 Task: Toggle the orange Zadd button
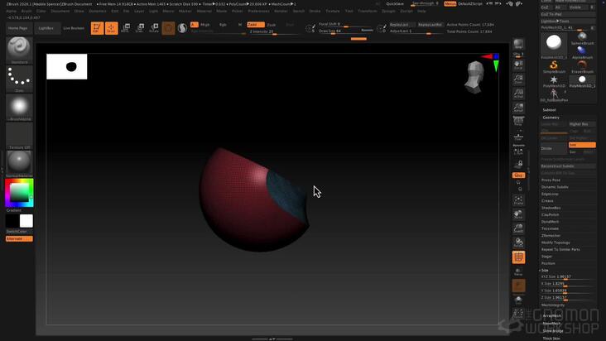[x=256, y=25]
